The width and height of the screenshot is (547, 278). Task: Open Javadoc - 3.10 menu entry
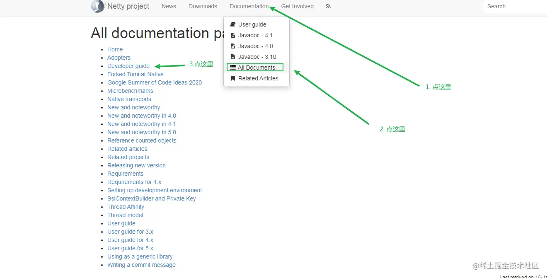point(256,57)
